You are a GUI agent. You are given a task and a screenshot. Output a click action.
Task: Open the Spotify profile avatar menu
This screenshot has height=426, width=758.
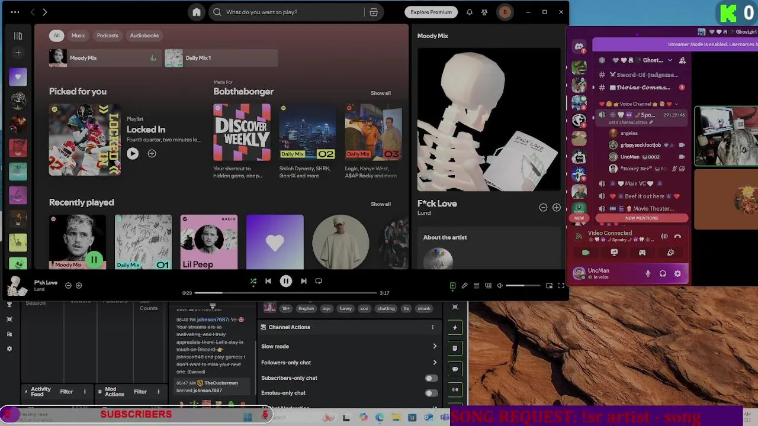(x=505, y=12)
